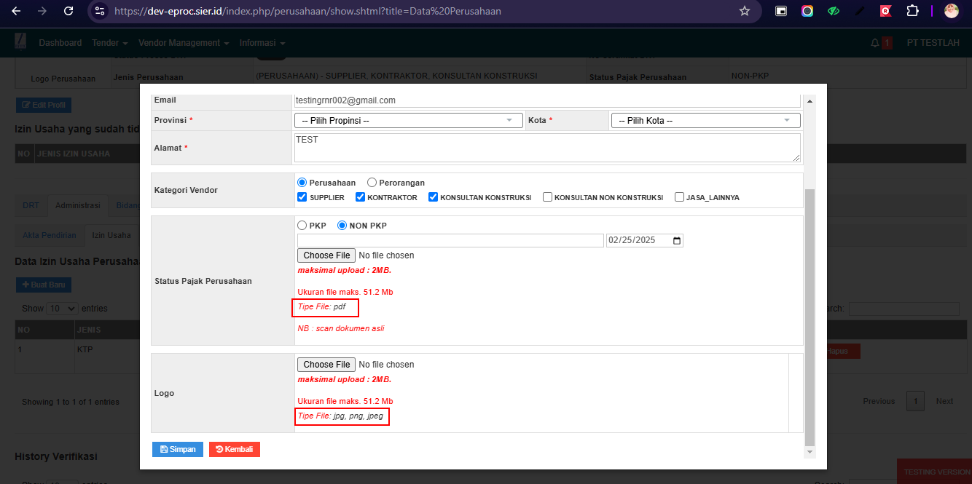Click Choose File for Logo upload
Image resolution: width=972 pixels, height=484 pixels.
pyautogui.click(x=326, y=365)
